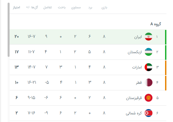
Task: Click the Qatar flag icon
Action: (149, 82)
